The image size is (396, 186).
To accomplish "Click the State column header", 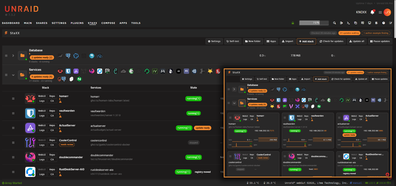I will (x=193, y=88).
